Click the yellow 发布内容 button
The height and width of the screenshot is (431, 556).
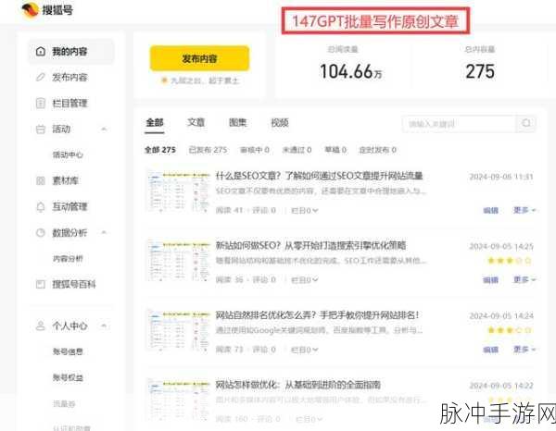(199, 58)
